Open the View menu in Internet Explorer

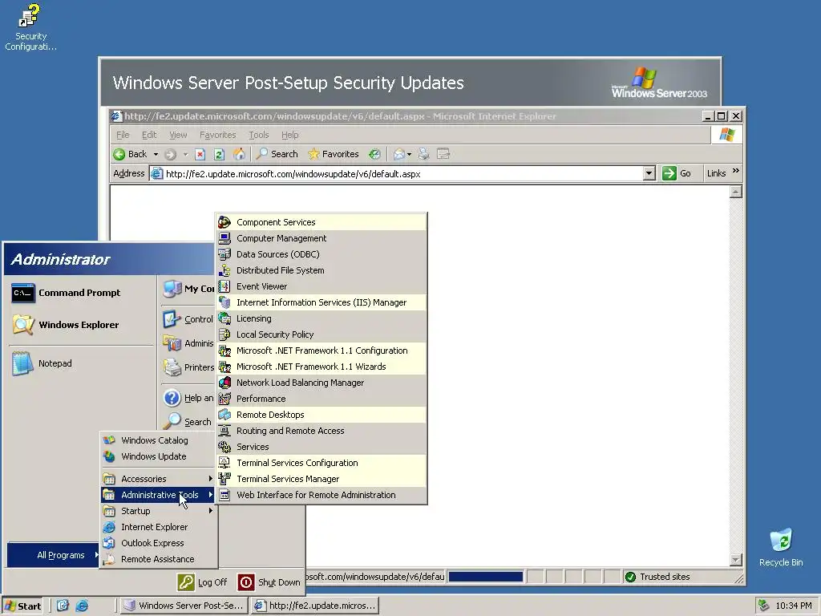point(178,135)
